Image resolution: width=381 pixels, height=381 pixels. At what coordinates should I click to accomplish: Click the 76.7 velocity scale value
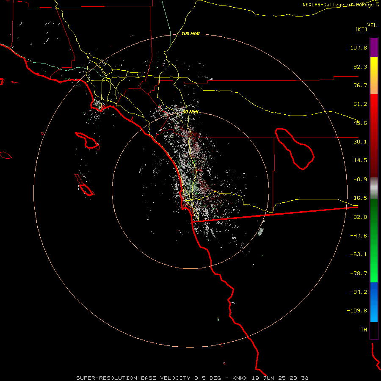click(360, 85)
